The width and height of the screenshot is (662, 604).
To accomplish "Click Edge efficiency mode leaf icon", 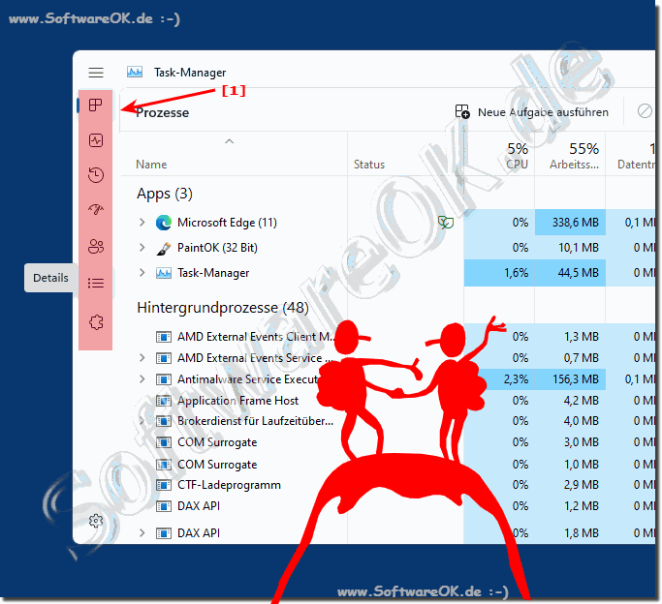I will click(446, 222).
